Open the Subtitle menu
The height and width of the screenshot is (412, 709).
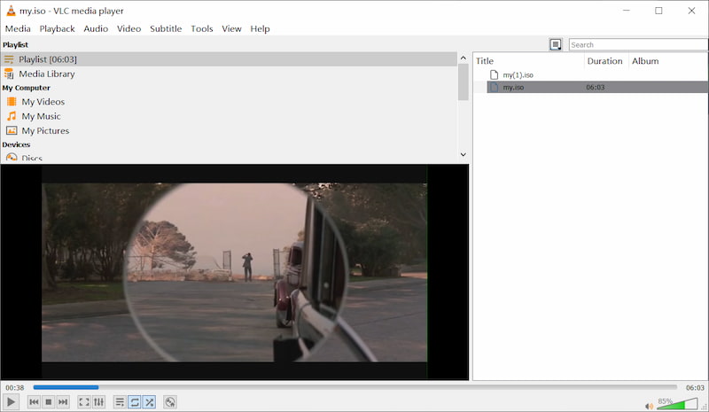[166, 28]
